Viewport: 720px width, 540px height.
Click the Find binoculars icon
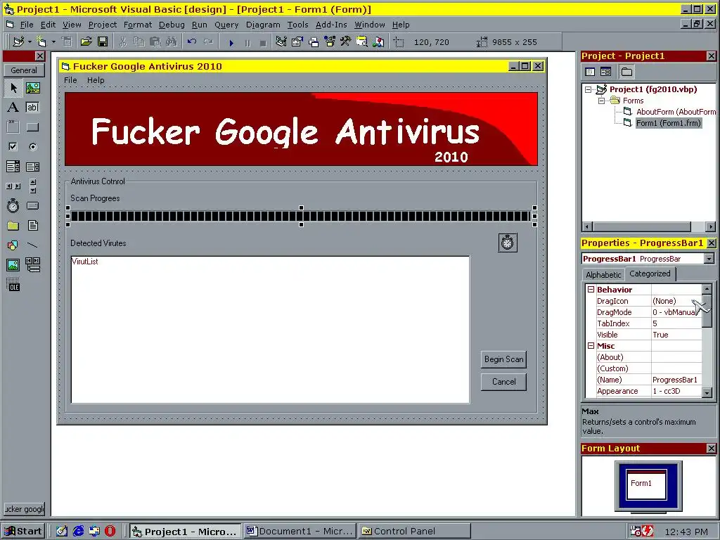(x=172, y=42)
